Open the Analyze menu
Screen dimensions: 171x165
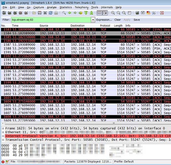[x=52, y=7]
